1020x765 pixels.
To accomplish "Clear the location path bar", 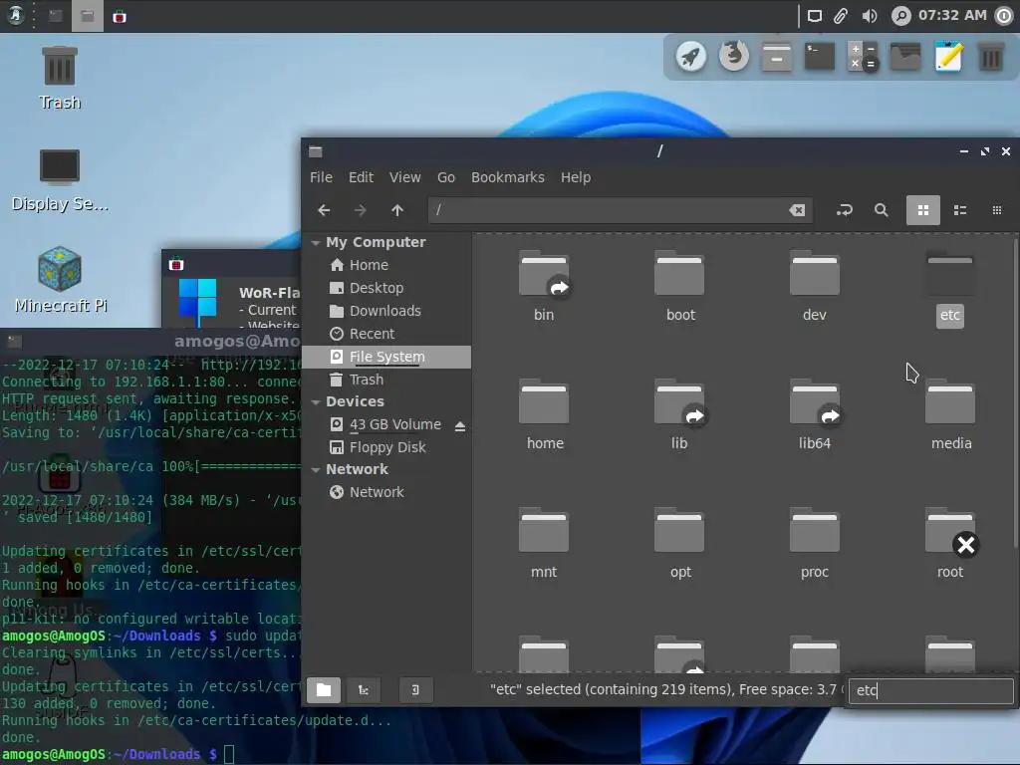I will click(797, 210).
